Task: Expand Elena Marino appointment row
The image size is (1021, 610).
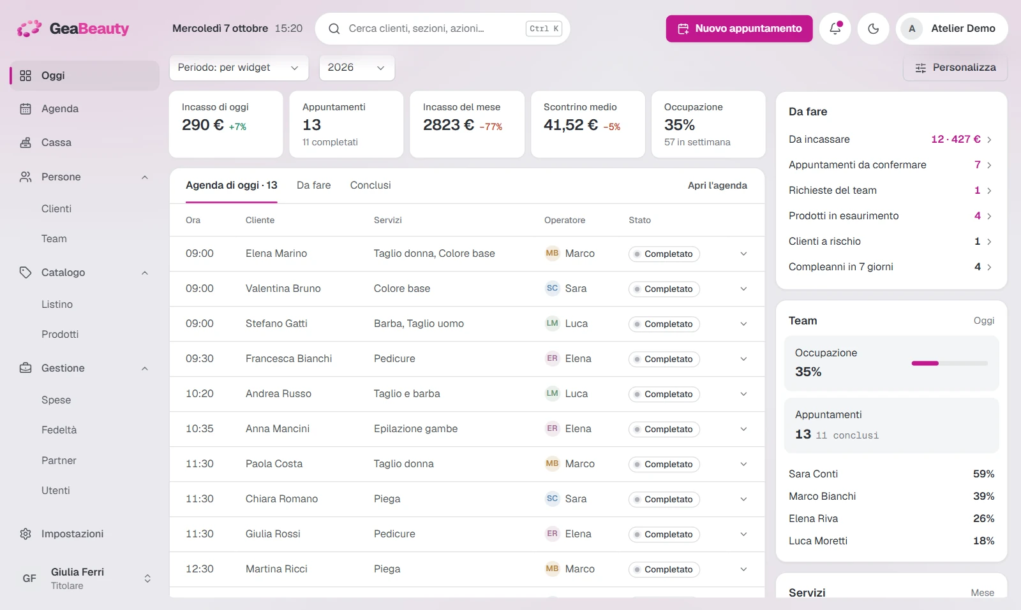Action: pos(743,254)
